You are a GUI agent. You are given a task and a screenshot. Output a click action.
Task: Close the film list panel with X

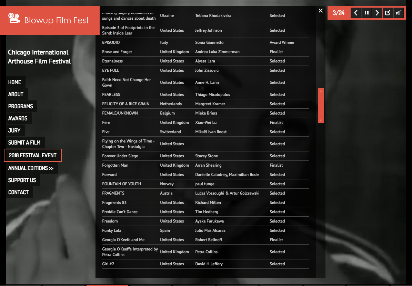point(321,11)
